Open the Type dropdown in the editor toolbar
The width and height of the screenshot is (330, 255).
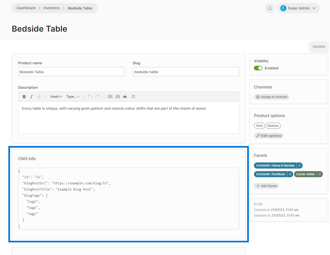point(73,96)
